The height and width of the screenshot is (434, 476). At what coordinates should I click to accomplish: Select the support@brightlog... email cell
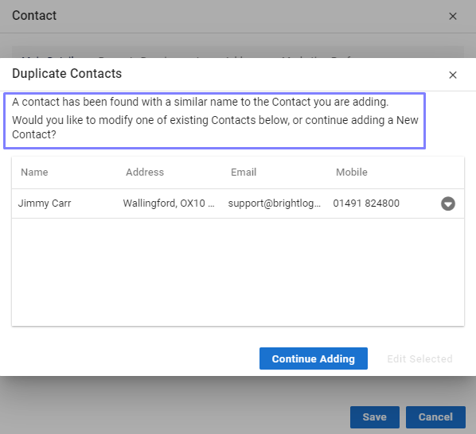(x=274, y=203)
